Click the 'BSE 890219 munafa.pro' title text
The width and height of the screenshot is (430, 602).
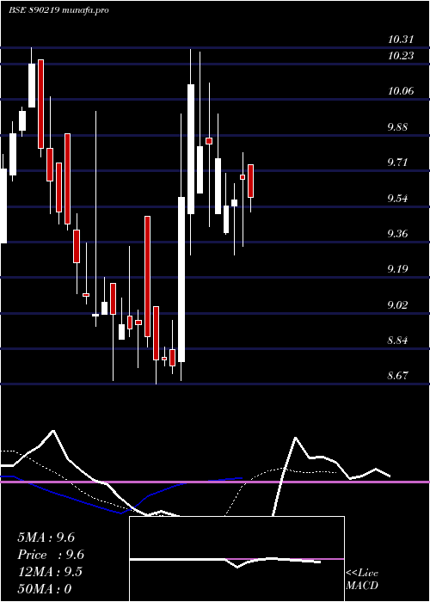pyautogui.click(x=58, y=10)
